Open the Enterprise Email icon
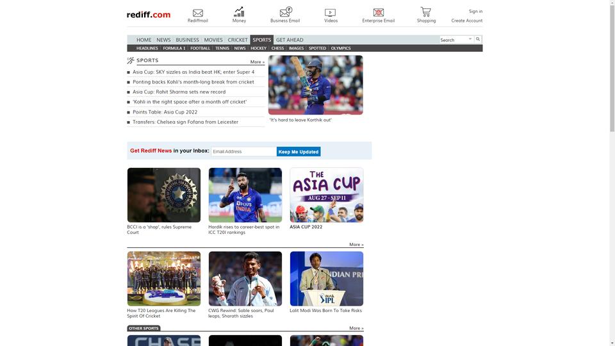Viewport: 615px width, 346px height. tap(379, 13)
